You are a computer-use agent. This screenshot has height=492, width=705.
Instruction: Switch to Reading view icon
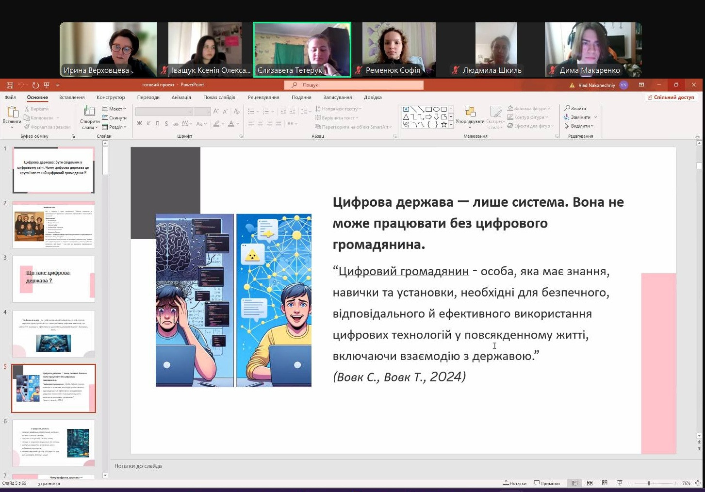(605, 483)
